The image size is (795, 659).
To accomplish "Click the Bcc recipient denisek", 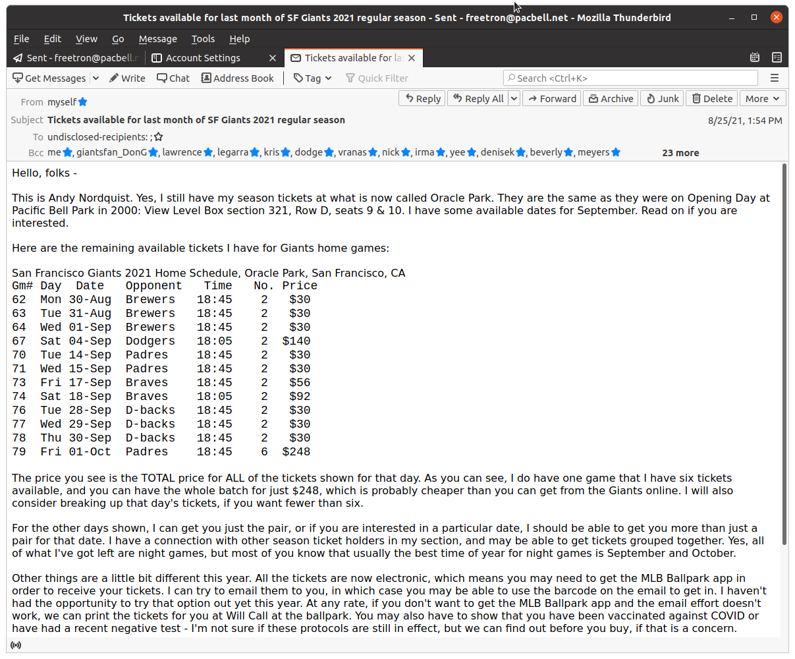I will click(x=497, y=152).
